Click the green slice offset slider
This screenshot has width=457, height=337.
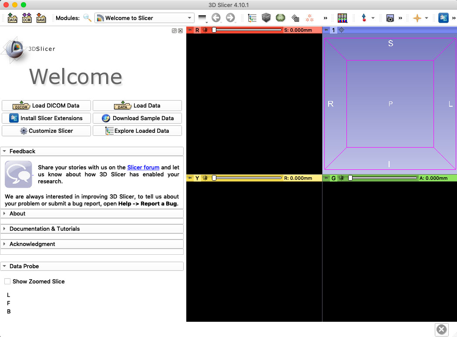tap(383, 178)
